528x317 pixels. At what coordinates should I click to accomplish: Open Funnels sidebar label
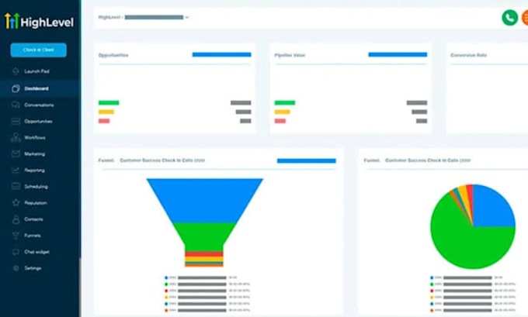tap(33, 236)
